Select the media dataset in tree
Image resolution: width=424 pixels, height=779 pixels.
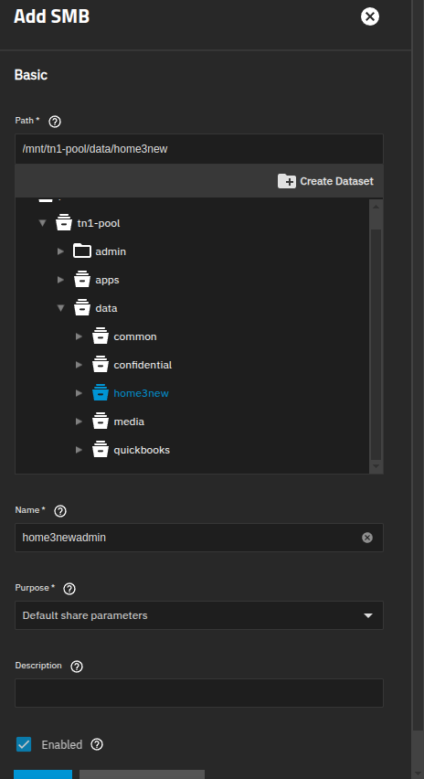(129, 422)
